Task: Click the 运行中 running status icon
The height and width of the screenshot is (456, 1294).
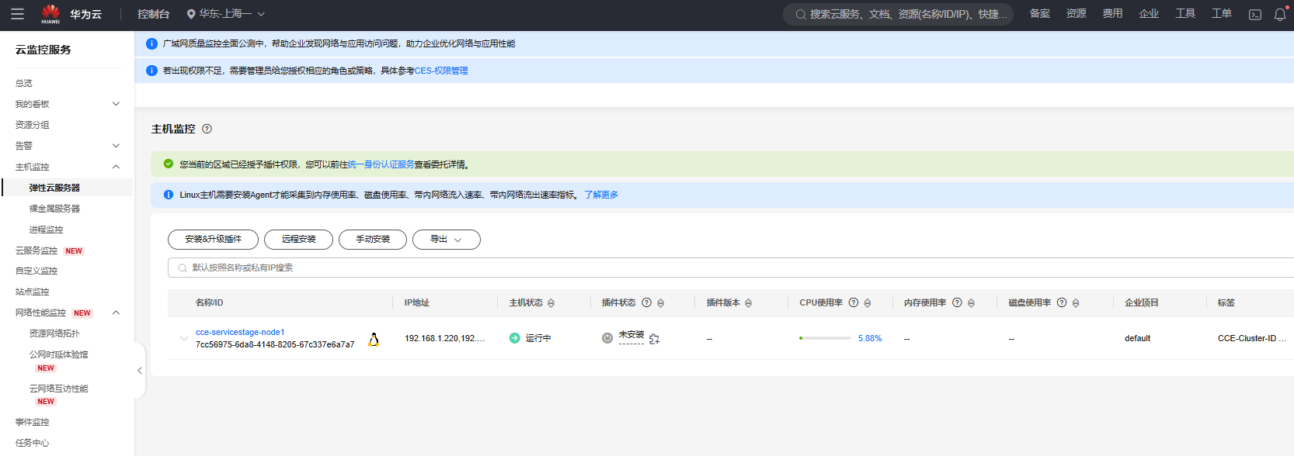Action: (514, 338)
